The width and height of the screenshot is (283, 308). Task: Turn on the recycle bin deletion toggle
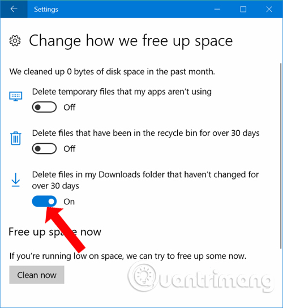(44, 148)
